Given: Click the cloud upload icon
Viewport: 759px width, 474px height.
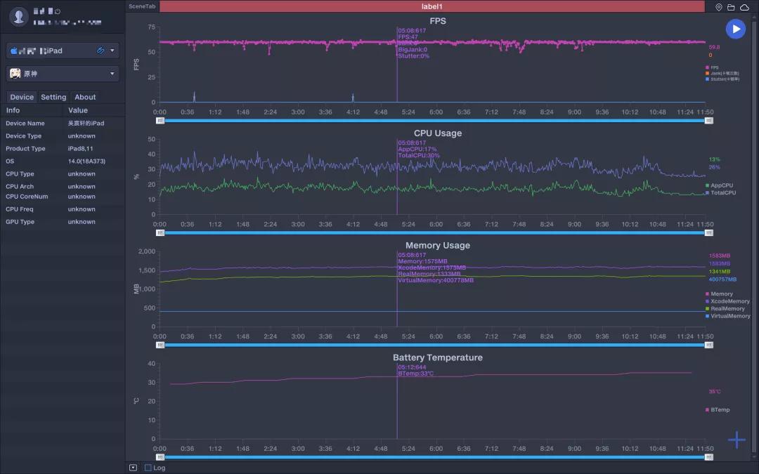Looking at the screenshot, I should click(744, 7).
